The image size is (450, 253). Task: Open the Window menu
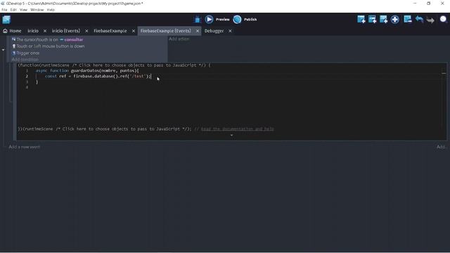point(37,10)
